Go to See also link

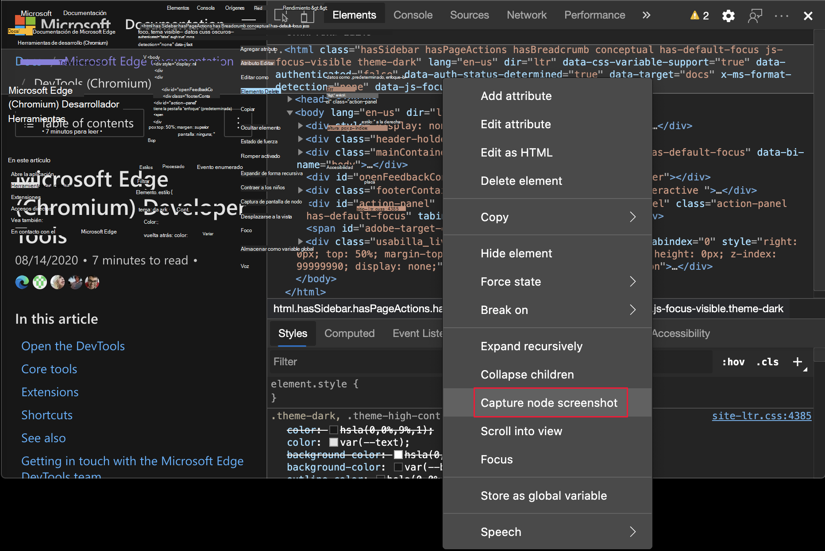click(43, 438)
